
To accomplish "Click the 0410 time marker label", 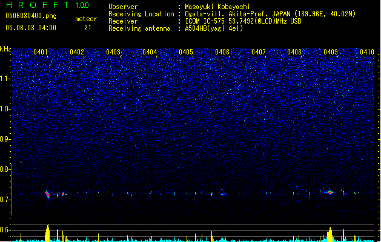I will [367, 52].
